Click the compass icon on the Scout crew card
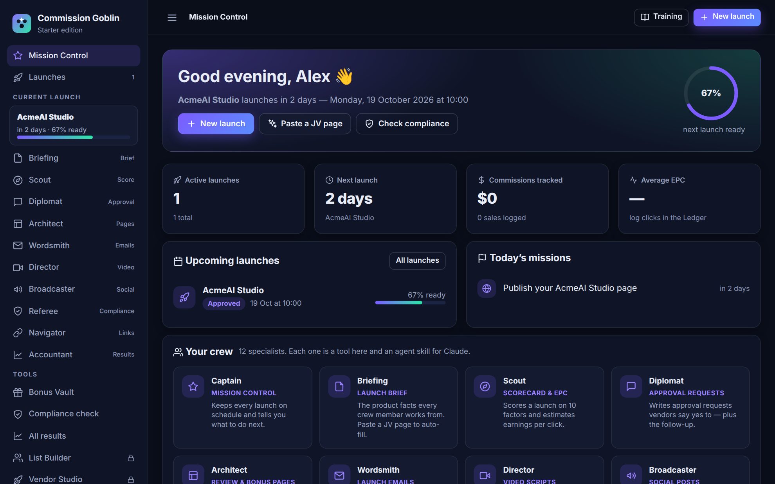Viewport: 775px width, 484px height. 485,387
